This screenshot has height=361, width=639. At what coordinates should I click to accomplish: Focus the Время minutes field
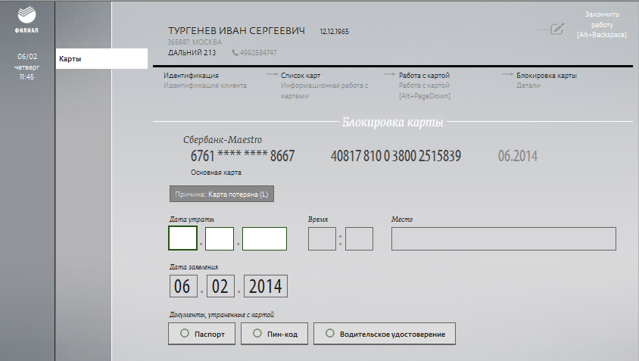point(359,238)
